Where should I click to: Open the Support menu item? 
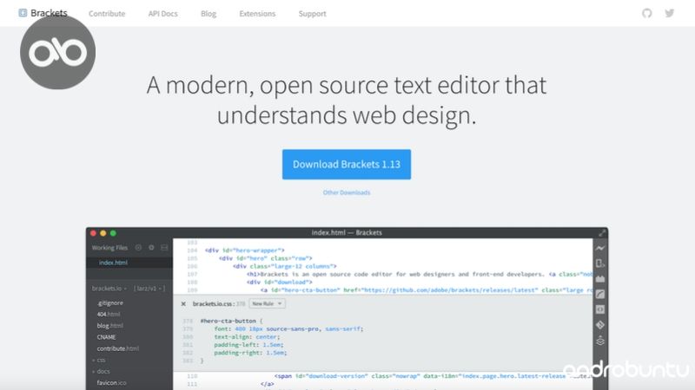(x=312, y=14)
